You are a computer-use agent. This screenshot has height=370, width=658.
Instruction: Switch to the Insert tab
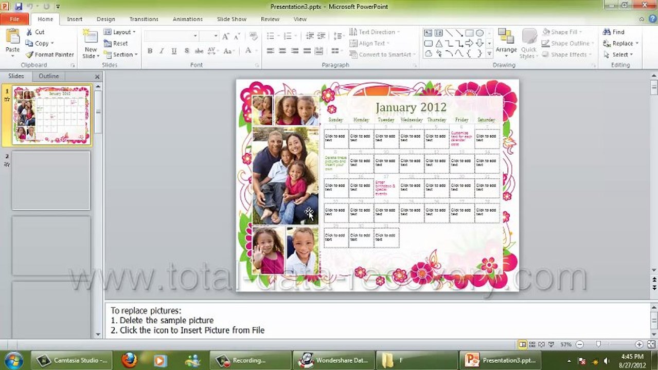(x=75, y=19)
